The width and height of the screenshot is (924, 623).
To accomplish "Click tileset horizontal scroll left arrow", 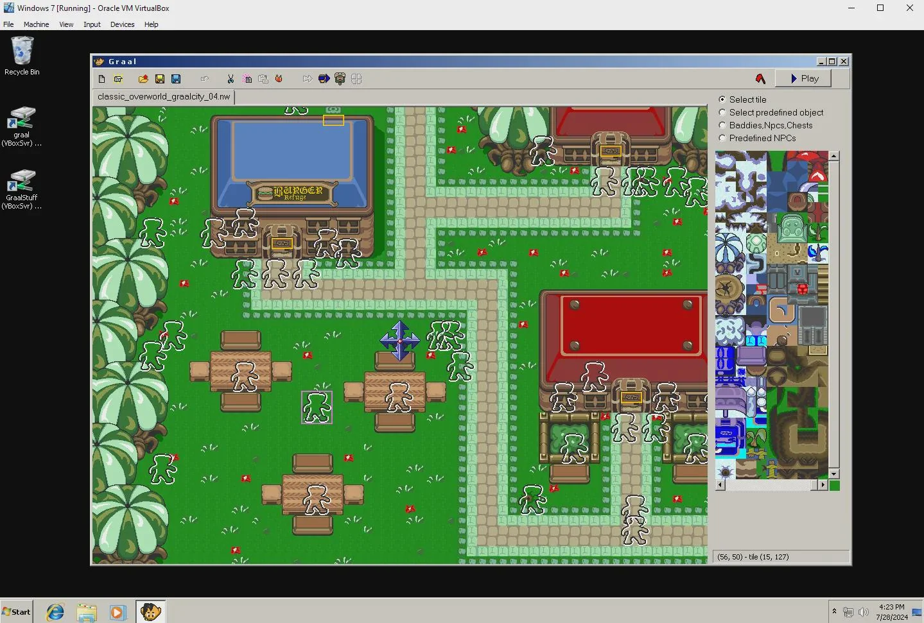I will pyautogui.click(x=720, y=485).
